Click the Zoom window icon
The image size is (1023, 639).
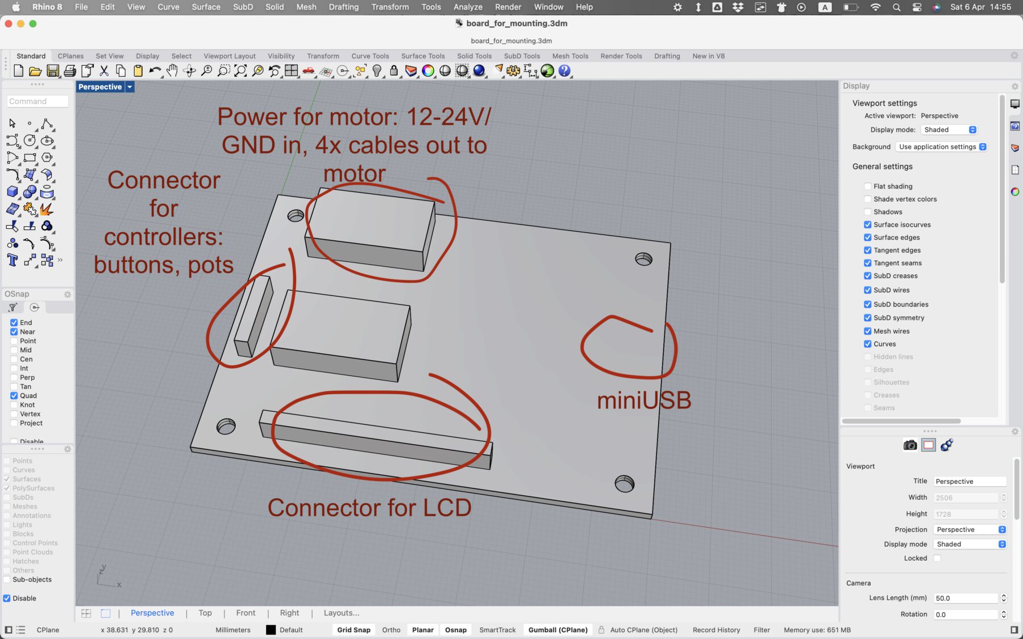[x=223, y=70]
